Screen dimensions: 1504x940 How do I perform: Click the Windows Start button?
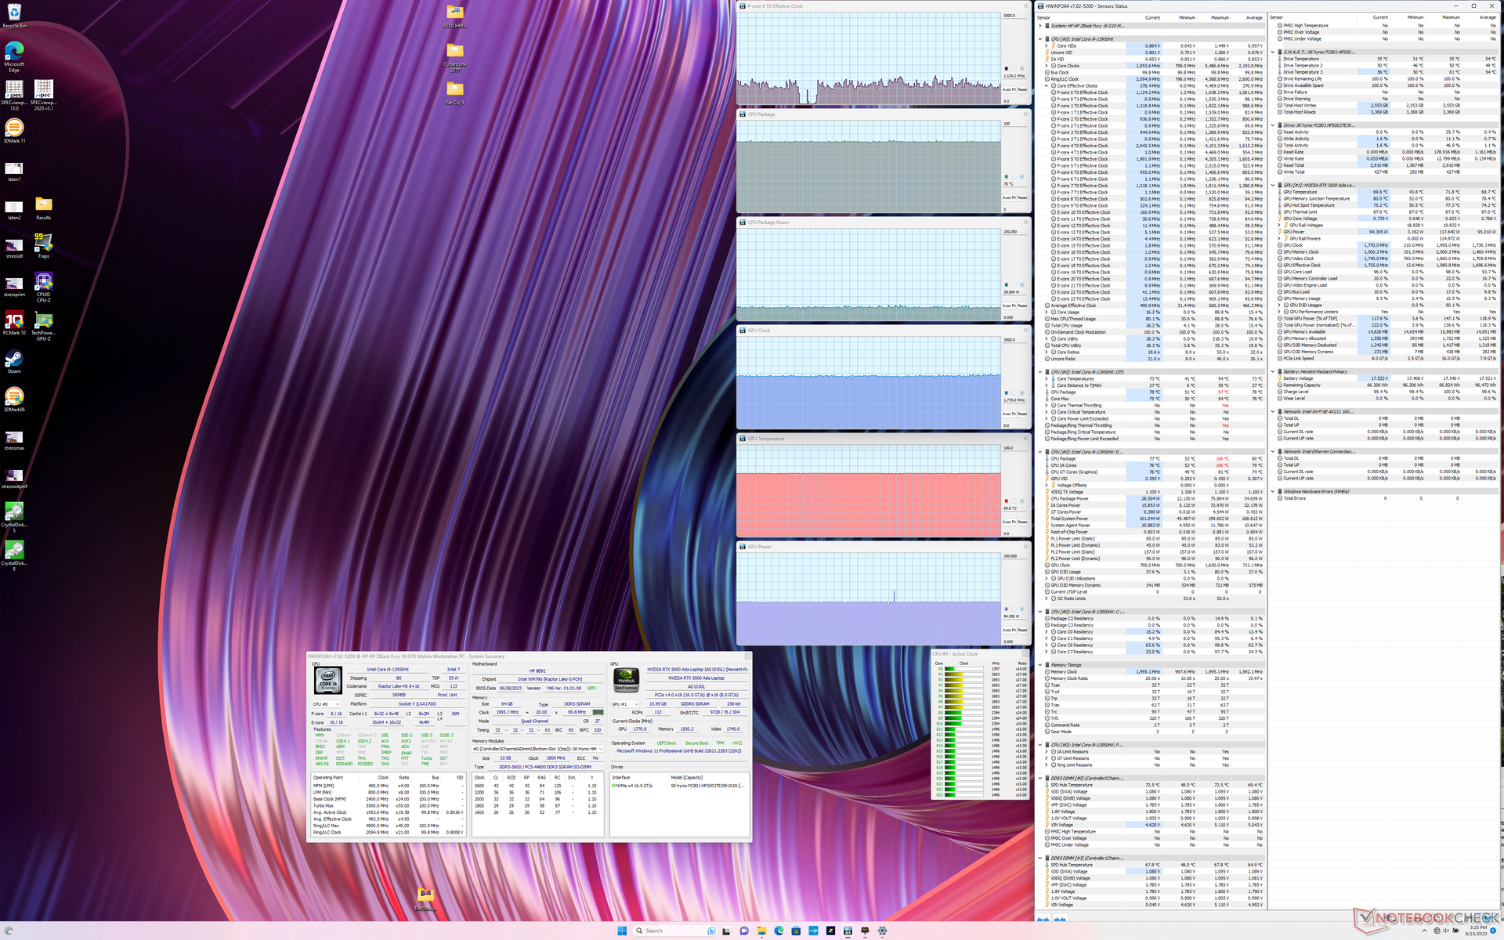[x=622, y=931]
